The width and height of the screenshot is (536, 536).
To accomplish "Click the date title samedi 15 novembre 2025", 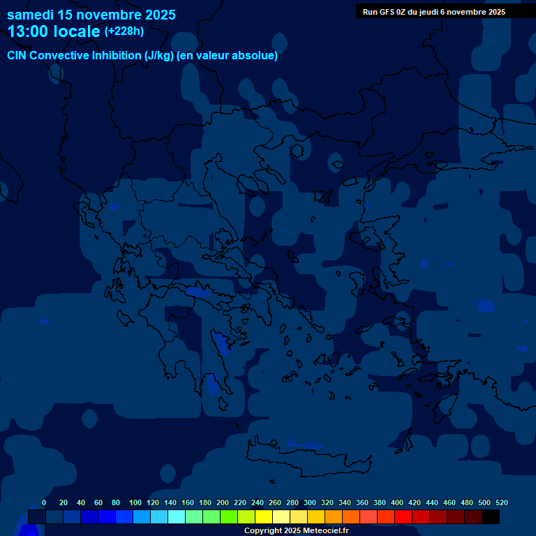I will [x=91, y=15].
